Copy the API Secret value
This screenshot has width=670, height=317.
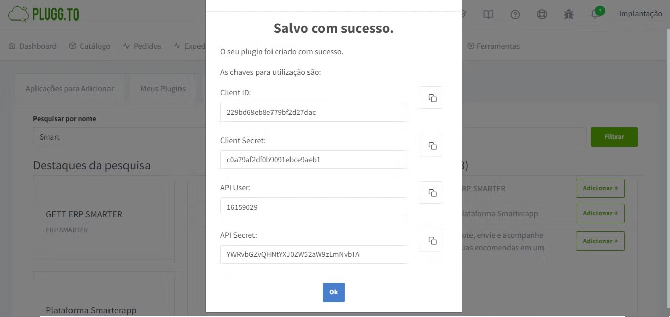click(431, 240)
